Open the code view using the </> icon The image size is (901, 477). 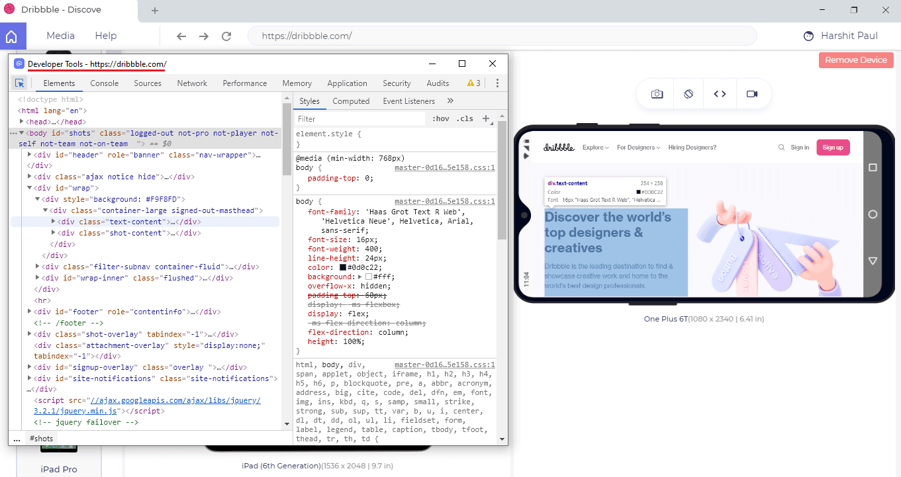point(720,93)
